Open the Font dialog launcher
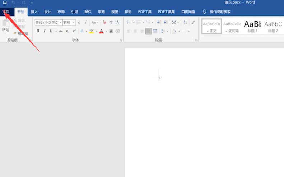Viewport: 284px width, 177px height. click(121, 40)
